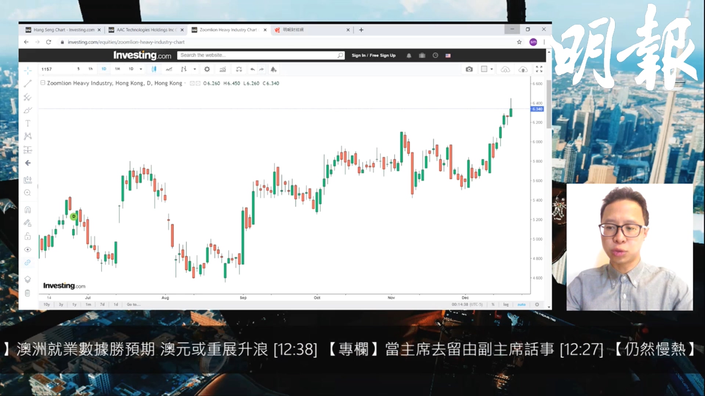The width and height of the screenshot is (705, 396).
Task: Switch to line/area chart style
Action: coord(169,69)
